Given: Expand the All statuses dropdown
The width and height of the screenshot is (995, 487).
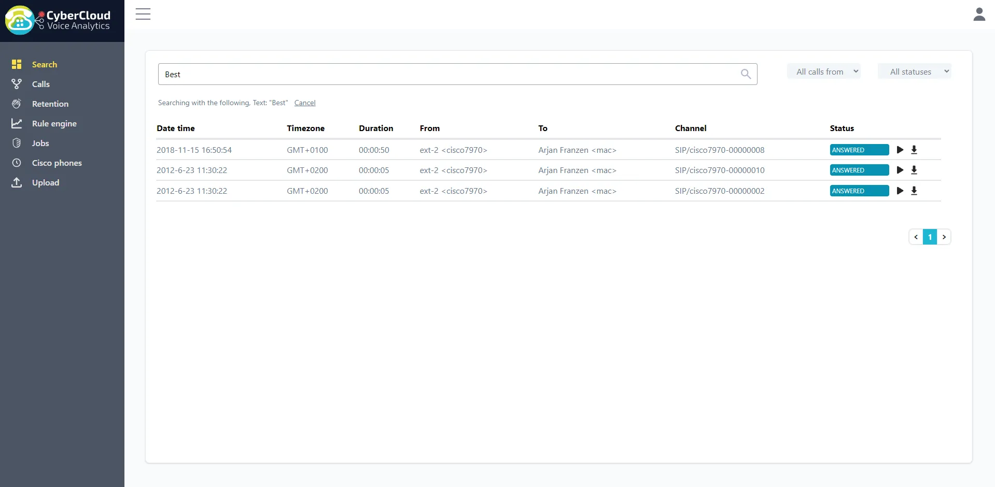Looking at the screenshot, I should coord(915,71).
